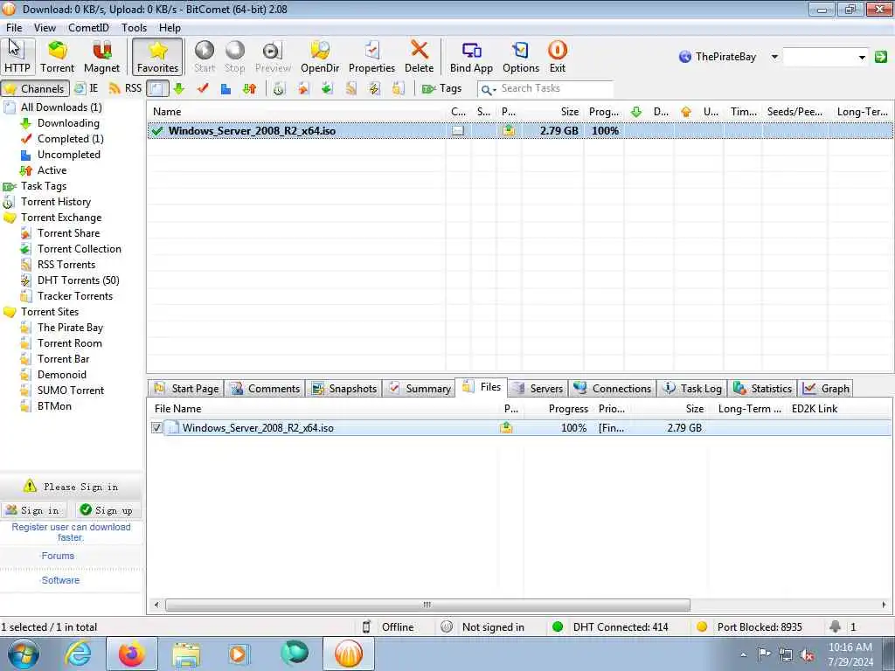Click the Exit toolbar icon
This screenshot has height=671, width=895.
[x=557, y=57]
